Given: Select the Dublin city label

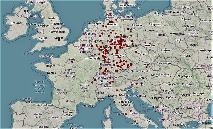Looking at the screenshot, I should coord(32,24).
